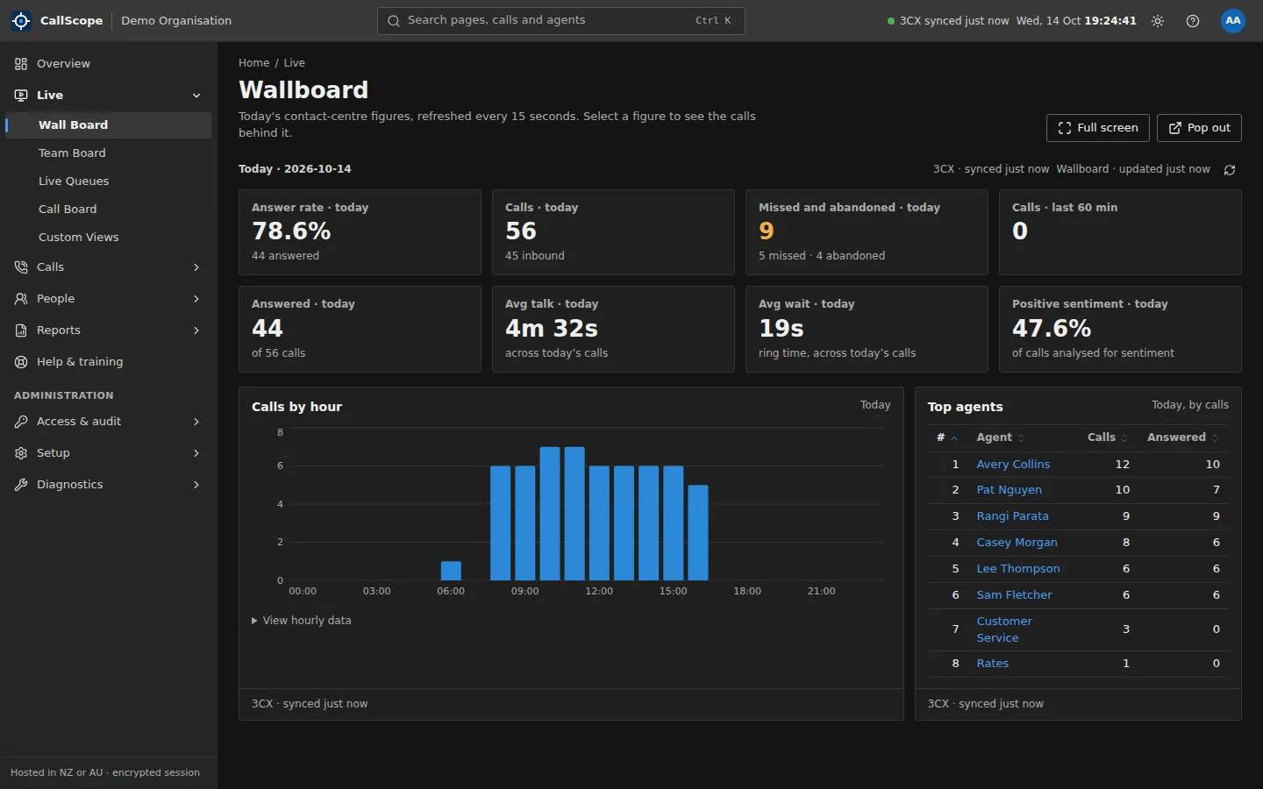Open the Custom Views page

(109, 238)
